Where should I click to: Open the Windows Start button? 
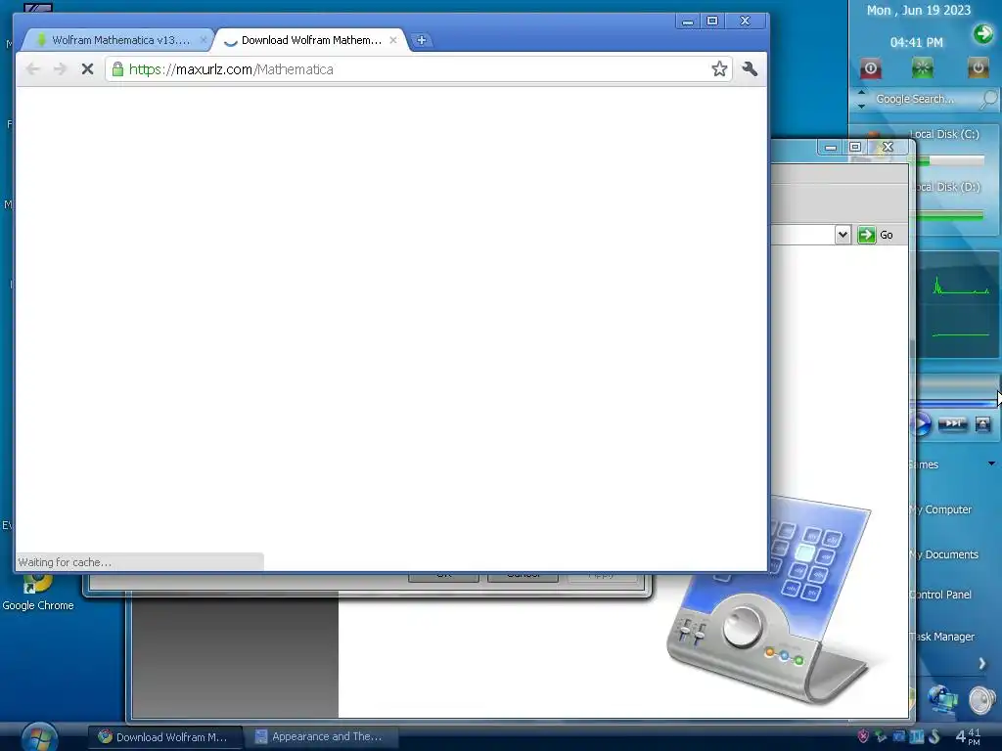pyautogui.click(x=39, y=738)
